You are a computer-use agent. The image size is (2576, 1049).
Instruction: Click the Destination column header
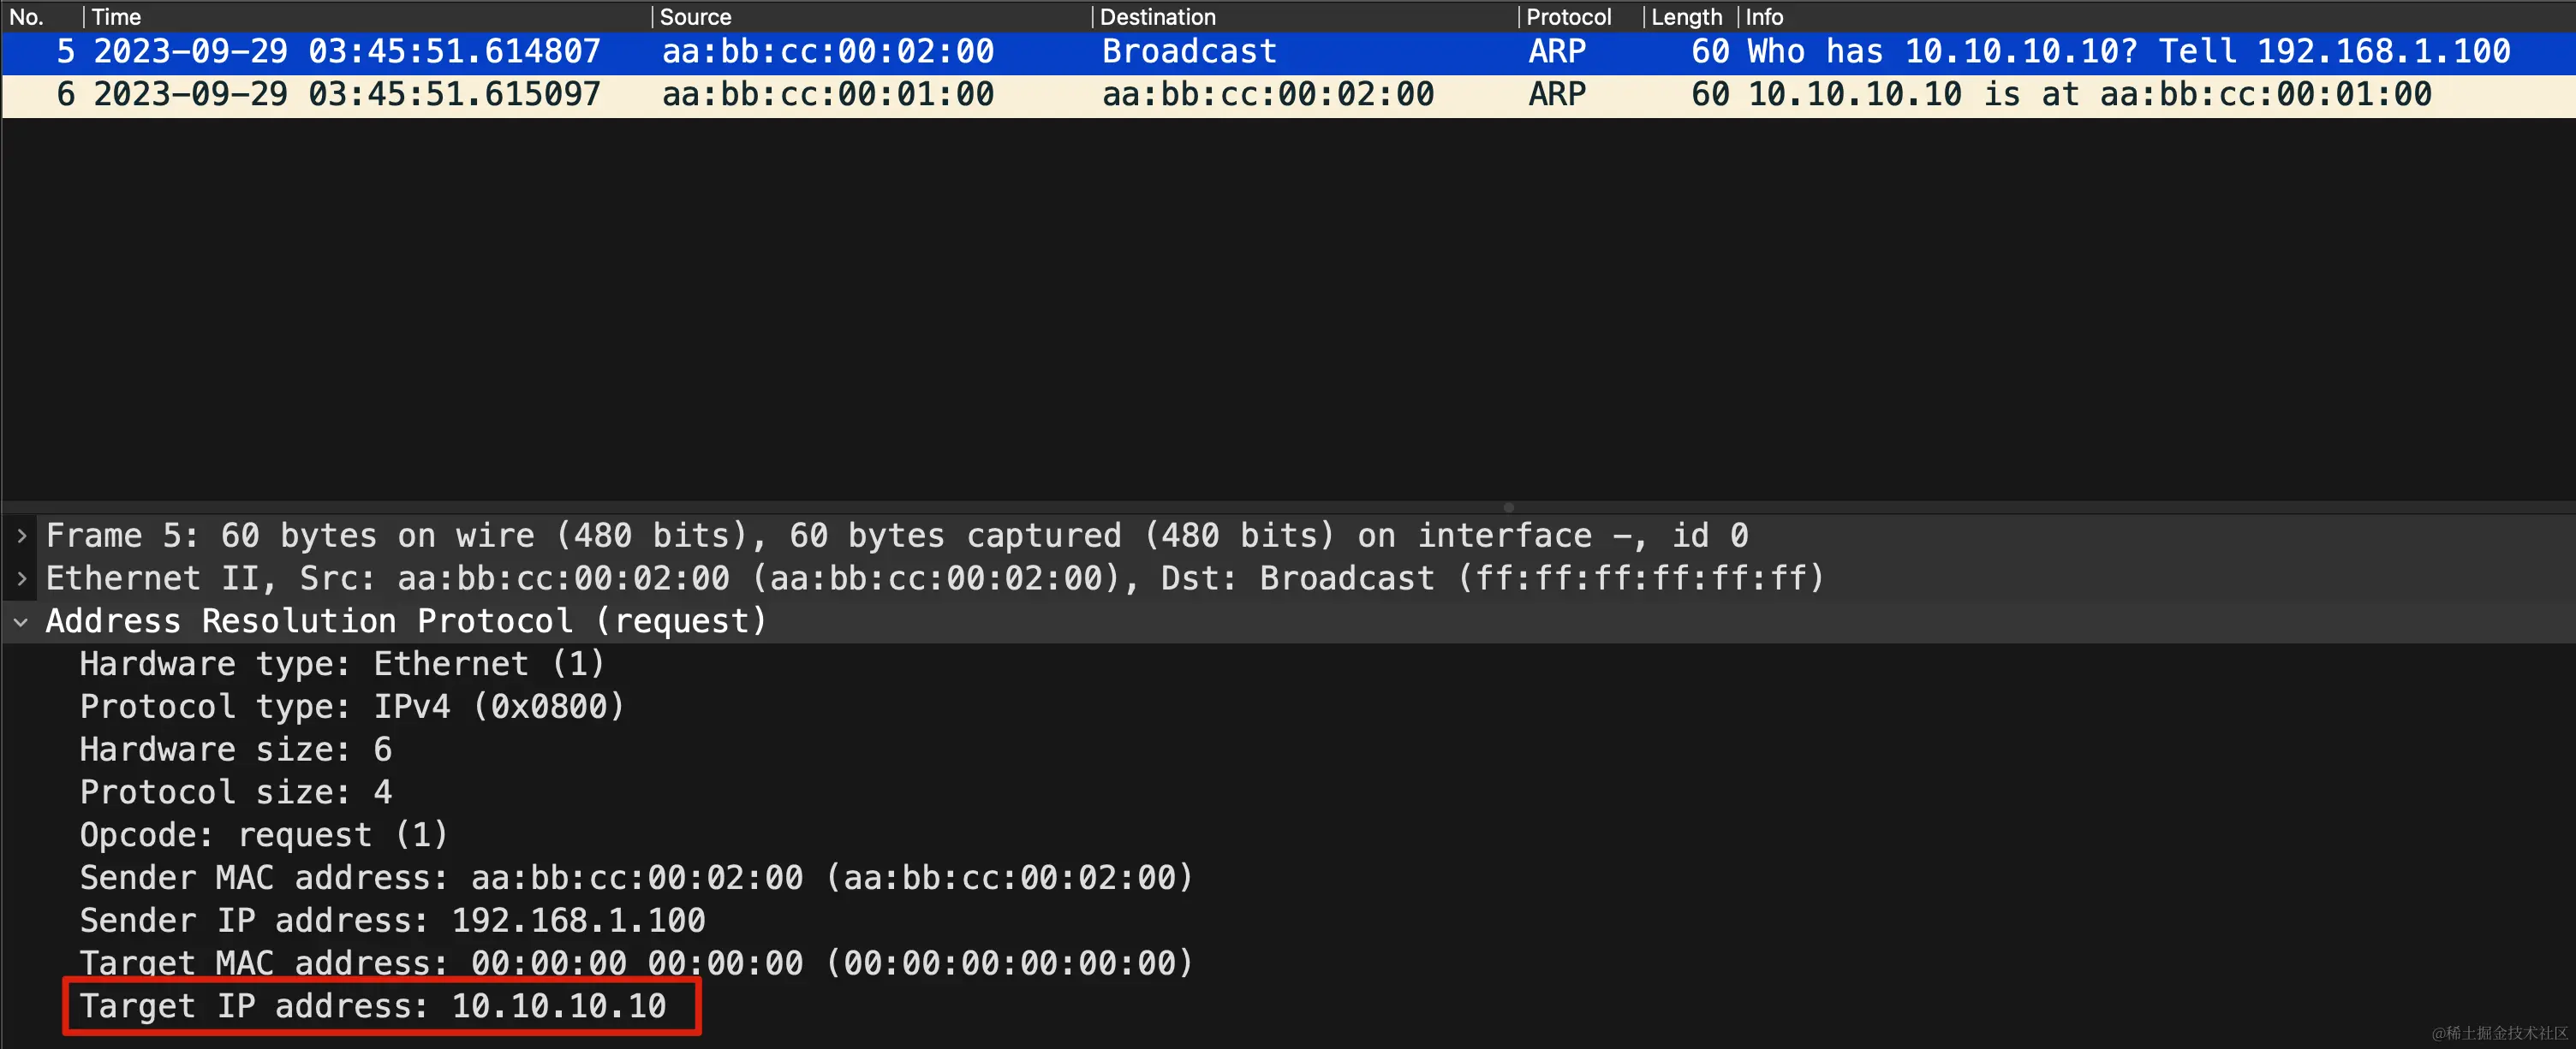click(x=1157, y=16)
